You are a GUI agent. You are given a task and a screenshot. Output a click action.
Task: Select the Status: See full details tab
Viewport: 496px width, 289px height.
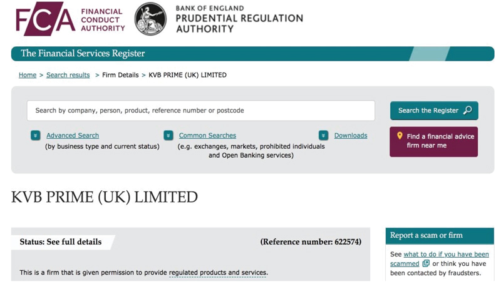pos(61,242)
